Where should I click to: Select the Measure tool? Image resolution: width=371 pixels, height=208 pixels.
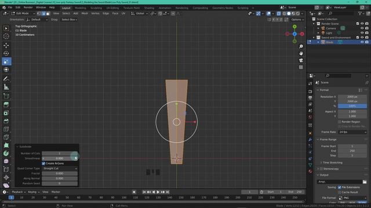coord(6,87)
